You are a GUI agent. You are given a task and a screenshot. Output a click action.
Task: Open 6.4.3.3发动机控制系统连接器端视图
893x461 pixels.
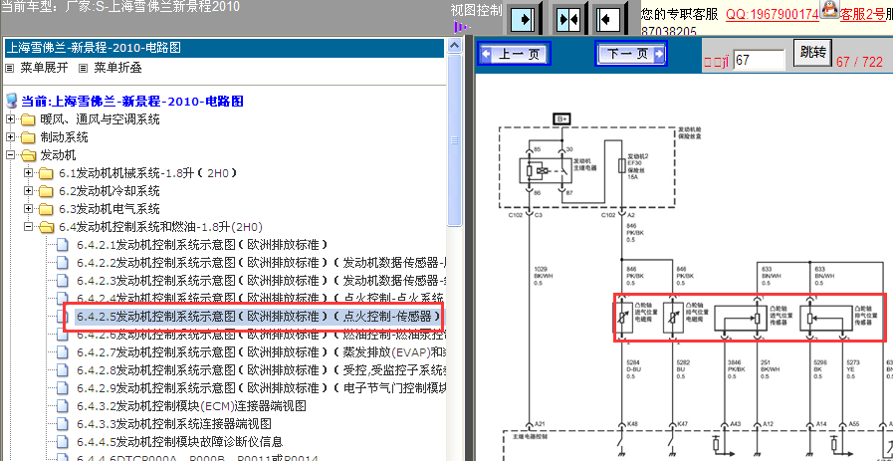click(x=173, y=423)
